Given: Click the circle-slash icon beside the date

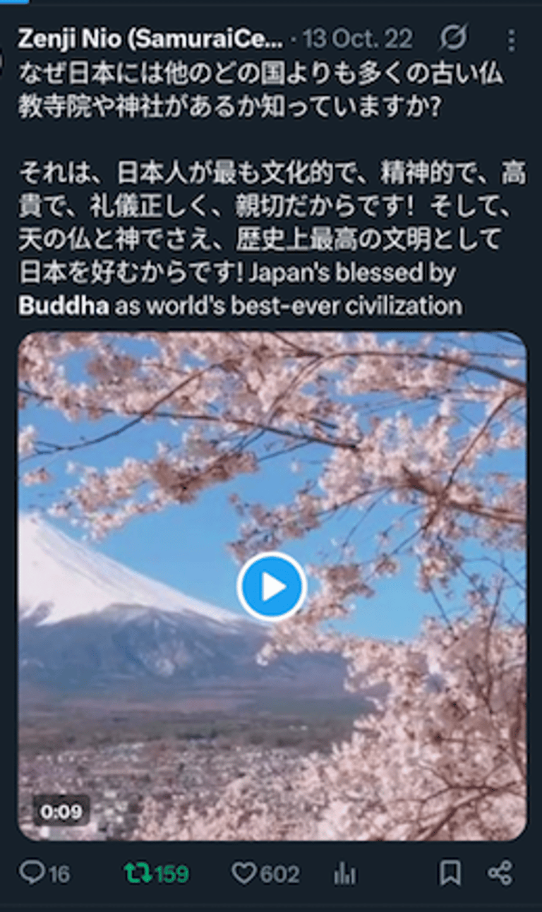Looking at the screenshot, I should 453,39.
